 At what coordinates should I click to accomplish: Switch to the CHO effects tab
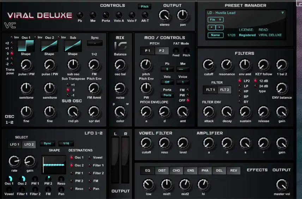pos(176,170)
